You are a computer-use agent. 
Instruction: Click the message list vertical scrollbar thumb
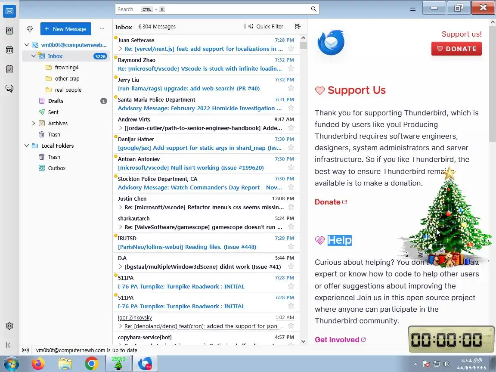[x=303, y=46]
